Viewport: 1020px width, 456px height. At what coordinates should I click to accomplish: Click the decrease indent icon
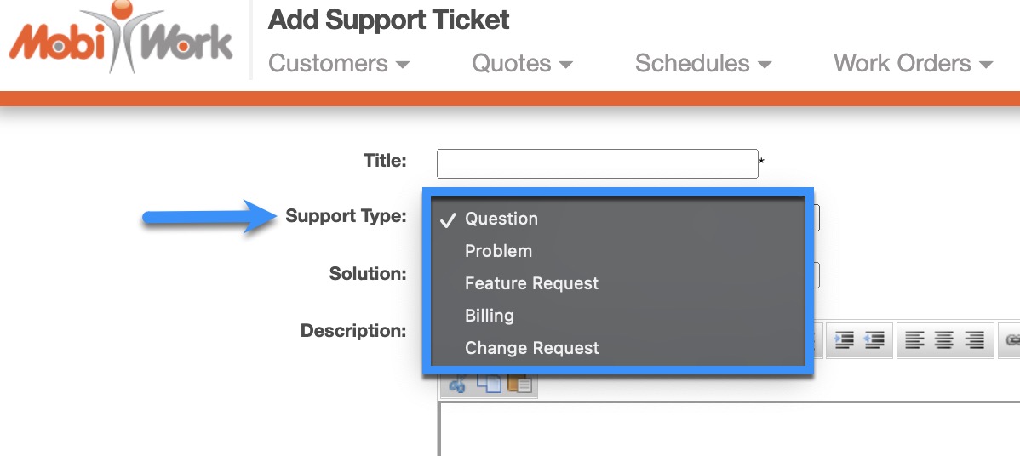pos(873,339)
